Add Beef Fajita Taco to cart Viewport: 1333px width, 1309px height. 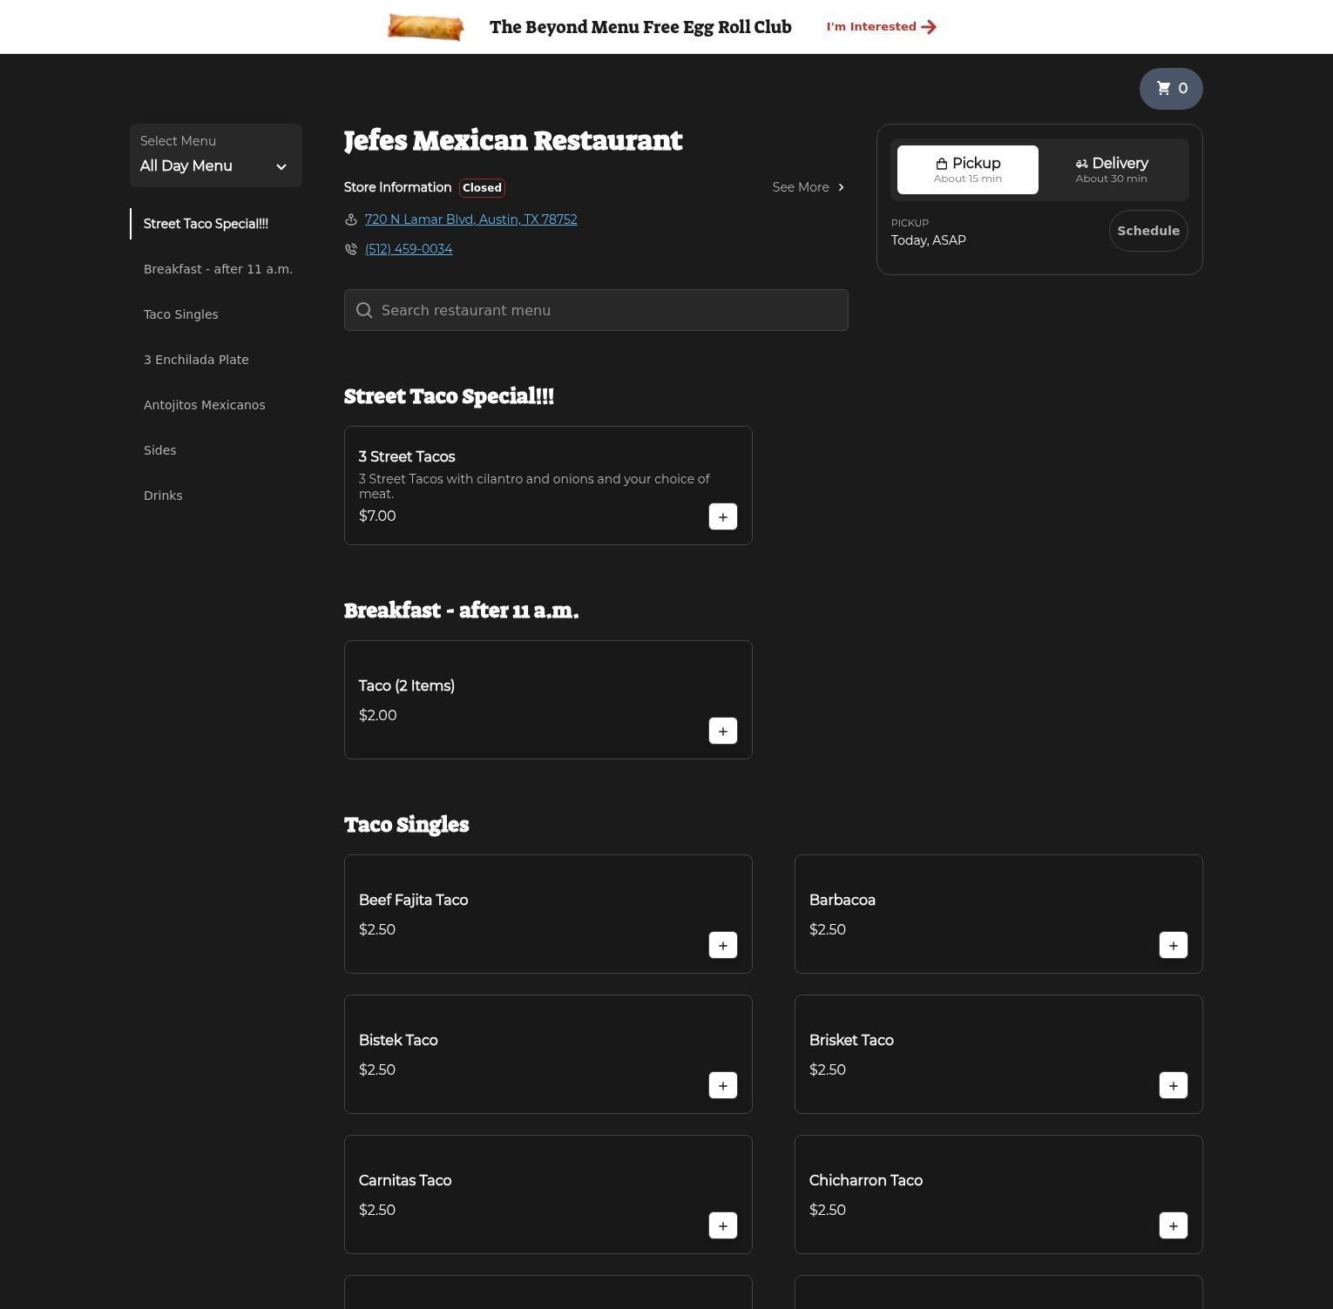pos(722,945)
